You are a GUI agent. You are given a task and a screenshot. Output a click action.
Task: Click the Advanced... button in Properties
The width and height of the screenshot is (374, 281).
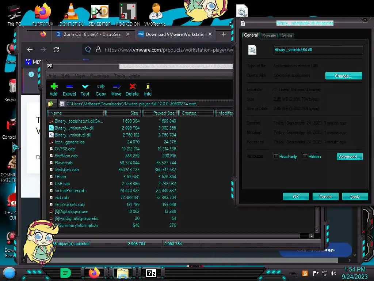350,157
